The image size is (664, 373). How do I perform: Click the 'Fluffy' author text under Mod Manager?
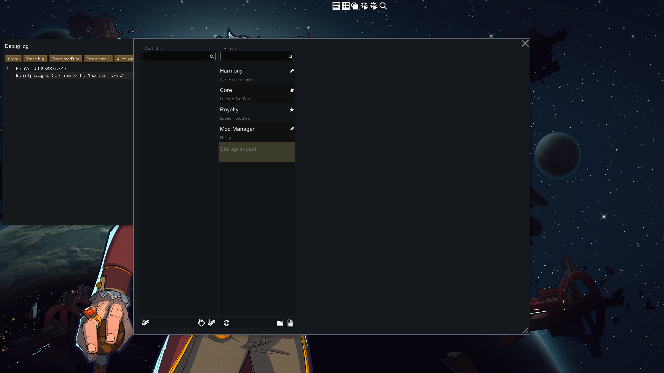tap(225, 138)
